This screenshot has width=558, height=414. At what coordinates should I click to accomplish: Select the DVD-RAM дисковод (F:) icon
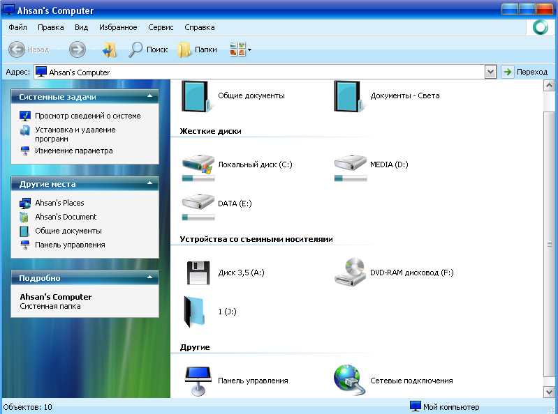pyautogui.click(x=350, y=272)
